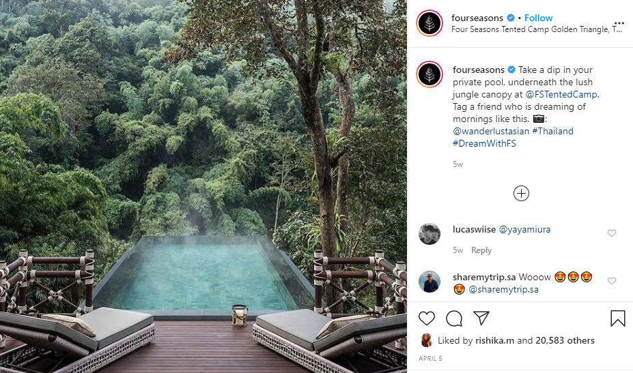
Task: Like sharemytrip.sa's comment
Action: click(x=611, y=281)
